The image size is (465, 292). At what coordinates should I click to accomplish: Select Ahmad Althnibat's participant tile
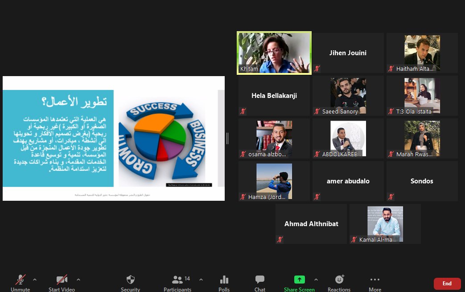(311, 223)
